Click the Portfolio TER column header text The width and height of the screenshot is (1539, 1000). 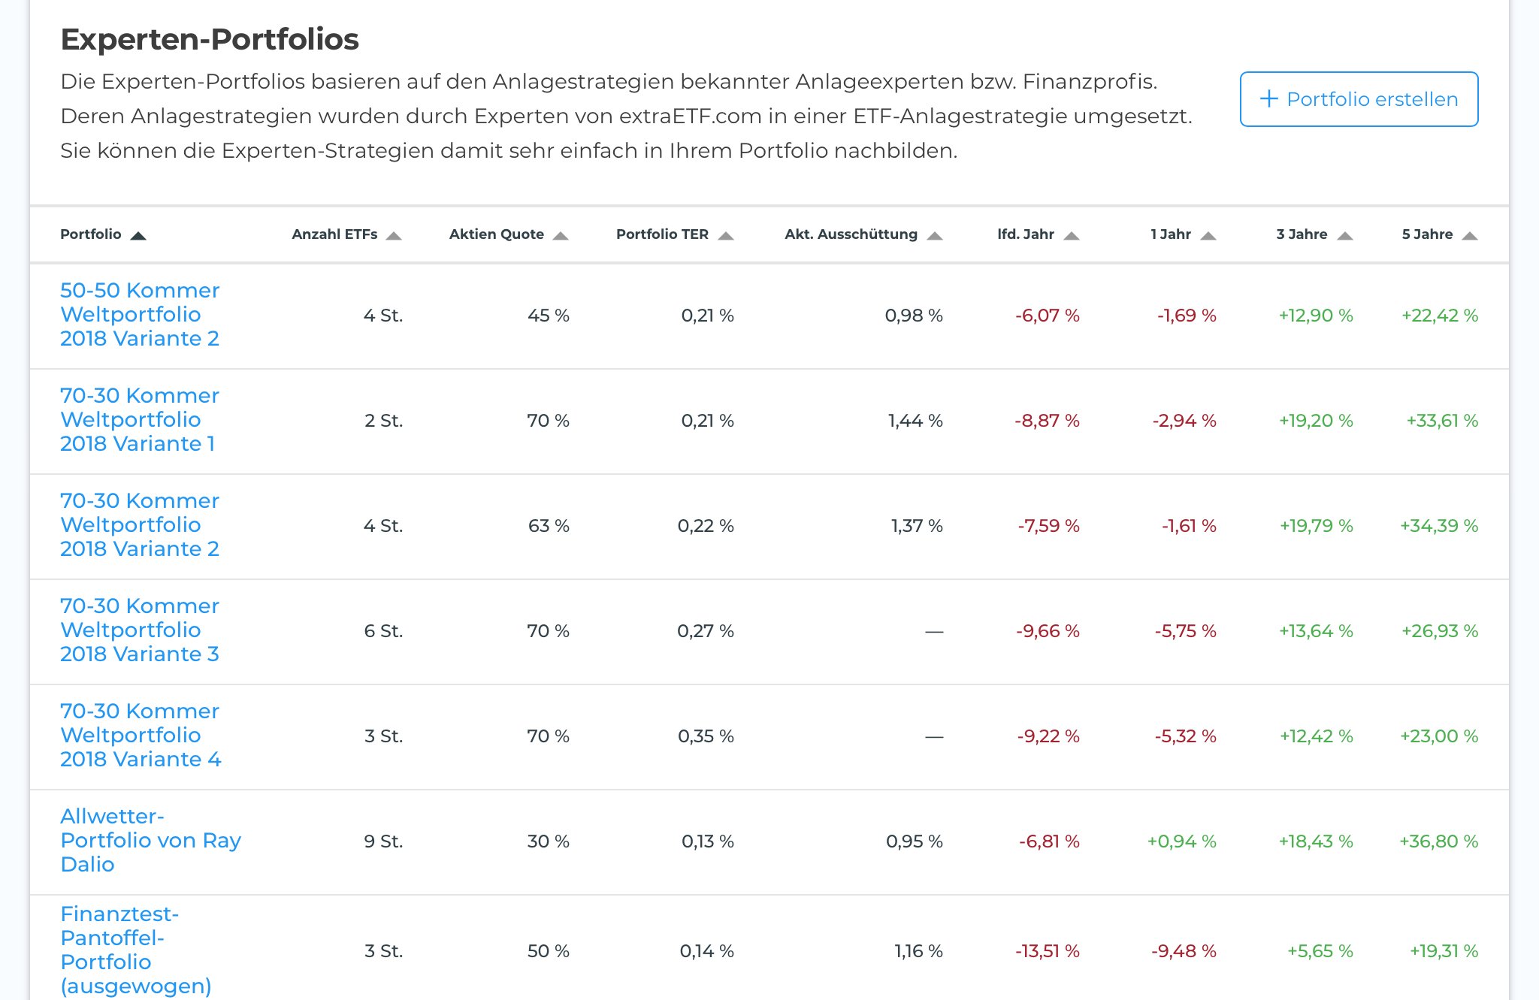coord(662,234)
